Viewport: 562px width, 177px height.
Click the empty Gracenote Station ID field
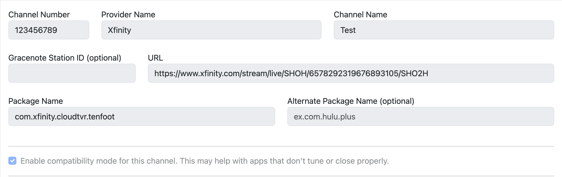coord(72,73)
